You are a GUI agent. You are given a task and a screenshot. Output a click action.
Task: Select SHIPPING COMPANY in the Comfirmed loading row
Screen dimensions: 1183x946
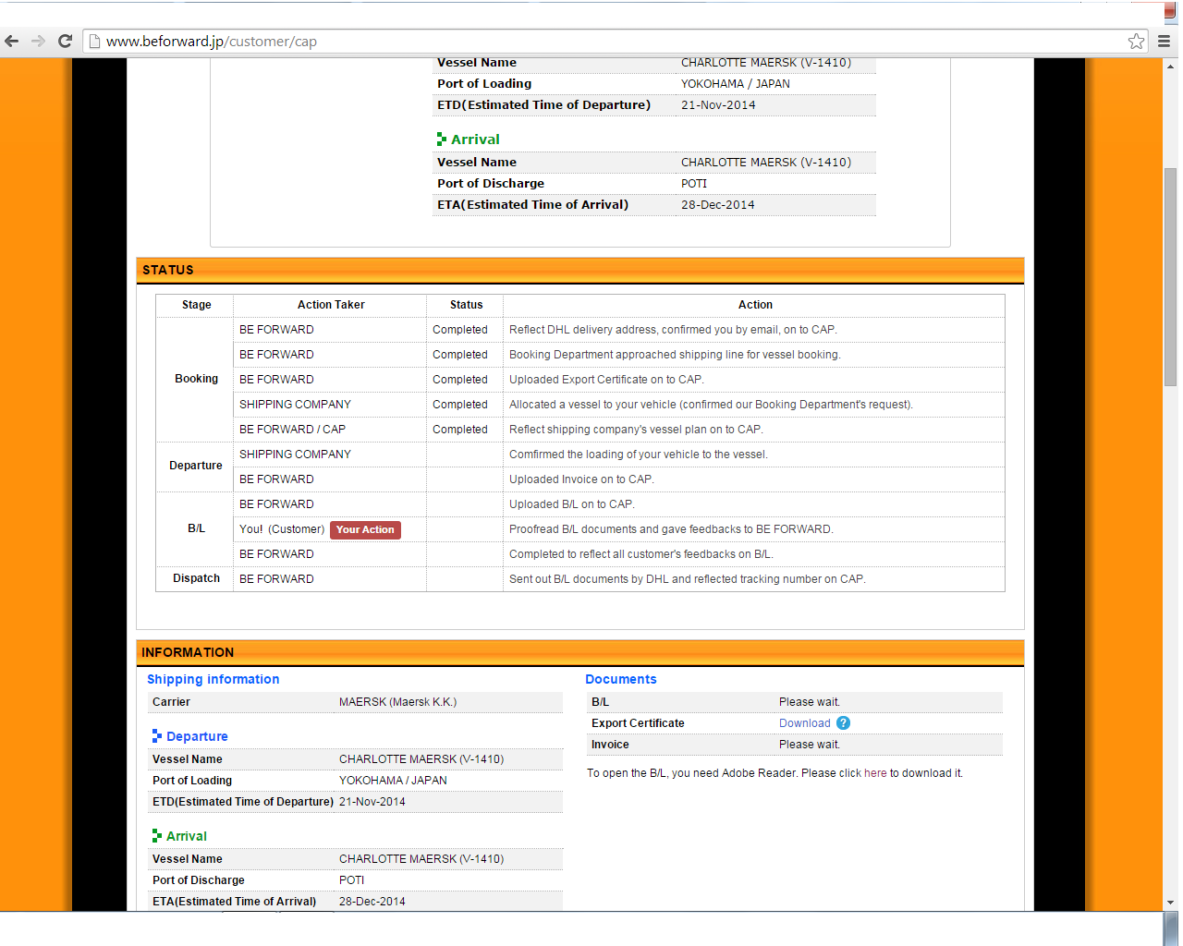[295, 455]
